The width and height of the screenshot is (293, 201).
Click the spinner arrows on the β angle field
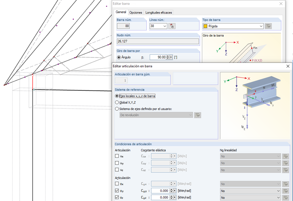pos(168,57)
